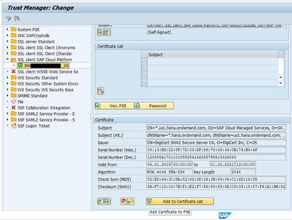Click second icon under own certificate Subject

tap(107, 32)
